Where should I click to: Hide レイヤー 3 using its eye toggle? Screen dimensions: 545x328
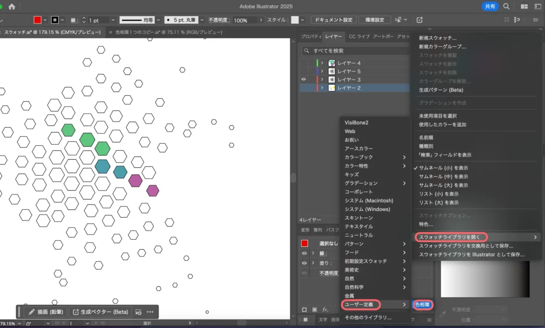click(x=303, y=79)
